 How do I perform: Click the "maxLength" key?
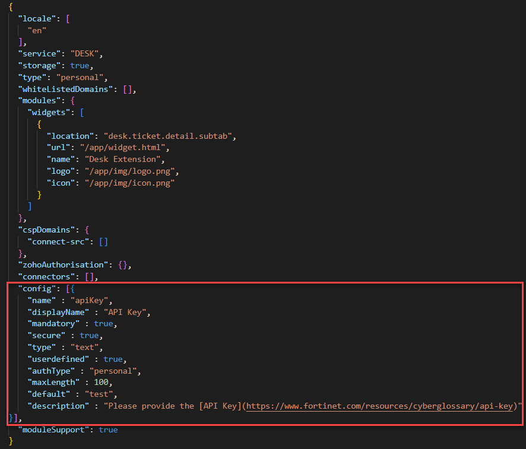coord(53,383)
